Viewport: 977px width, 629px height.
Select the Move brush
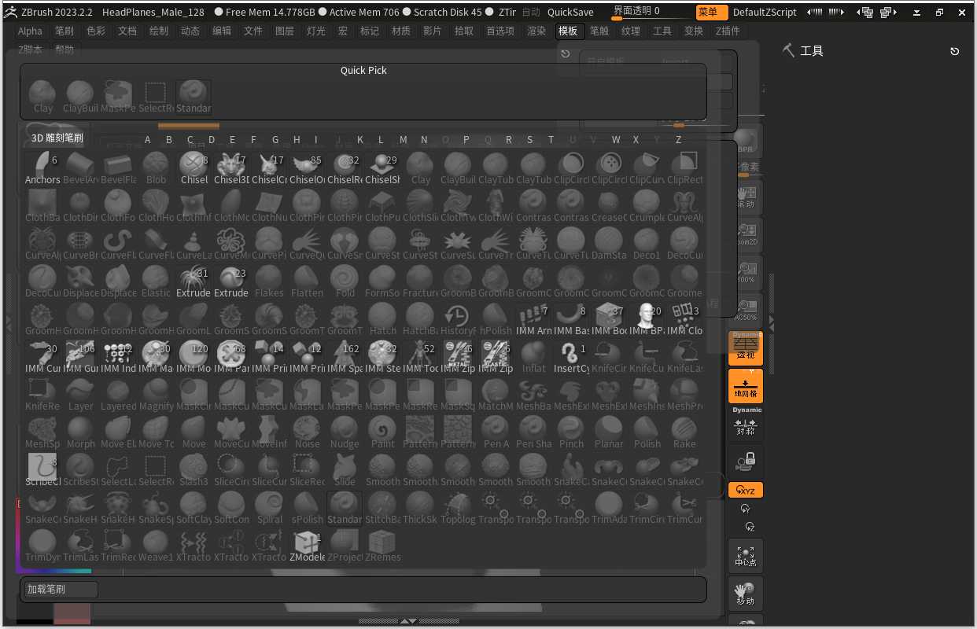(x=194, y=430)
